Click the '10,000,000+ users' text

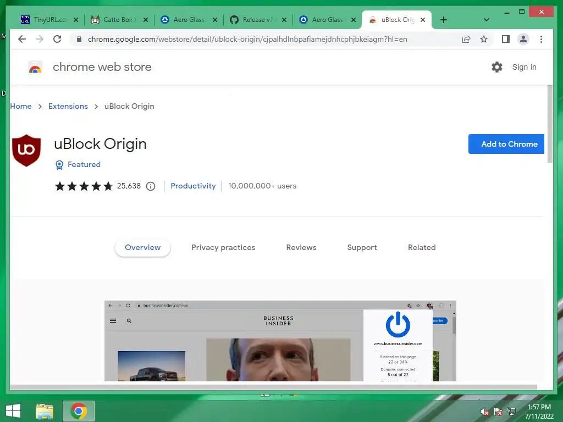(262, 186)
